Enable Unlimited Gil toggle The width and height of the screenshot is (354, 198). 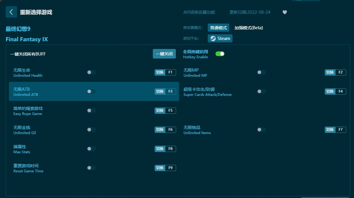pos(91,130)
